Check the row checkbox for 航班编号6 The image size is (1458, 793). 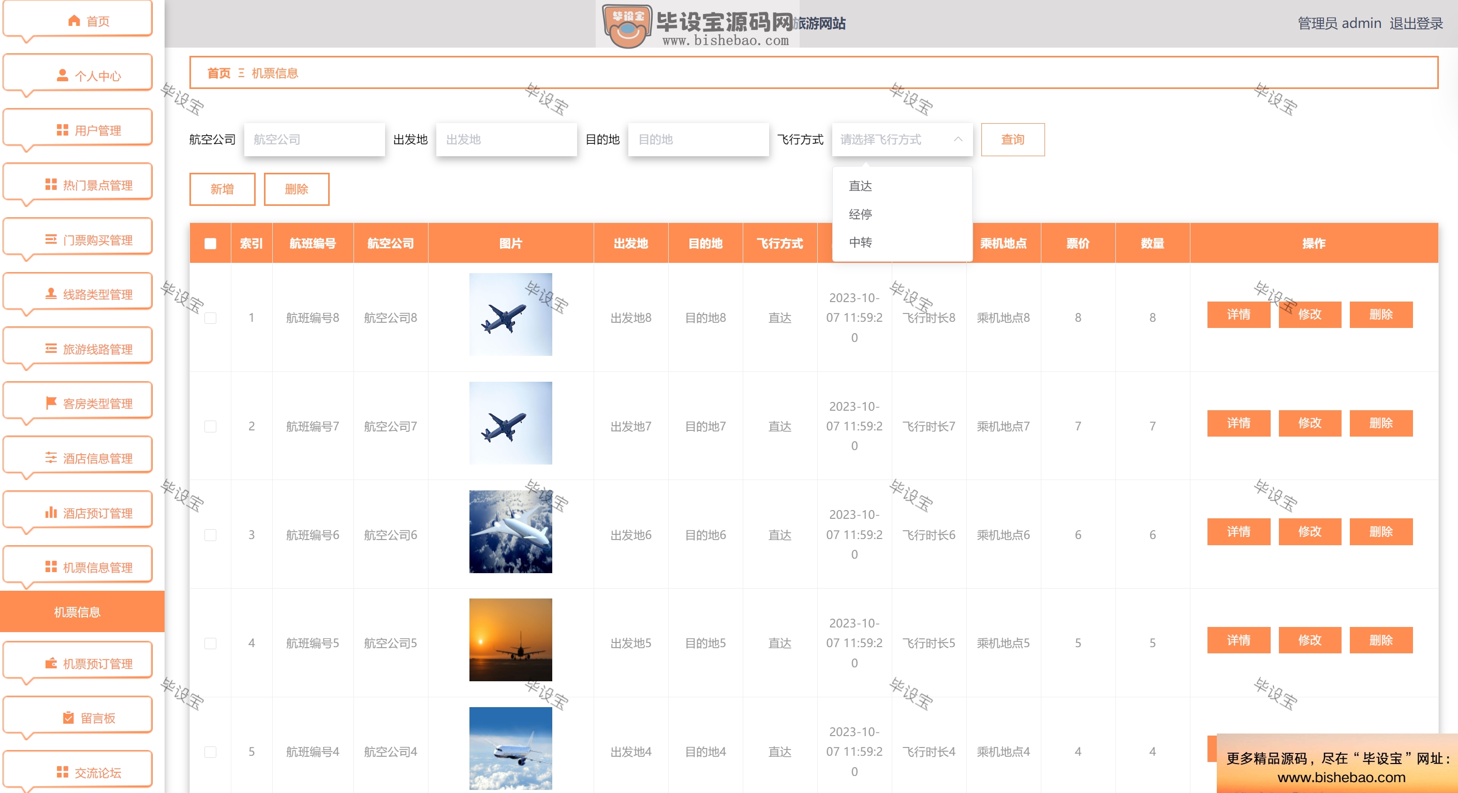[x=211, y=535]
